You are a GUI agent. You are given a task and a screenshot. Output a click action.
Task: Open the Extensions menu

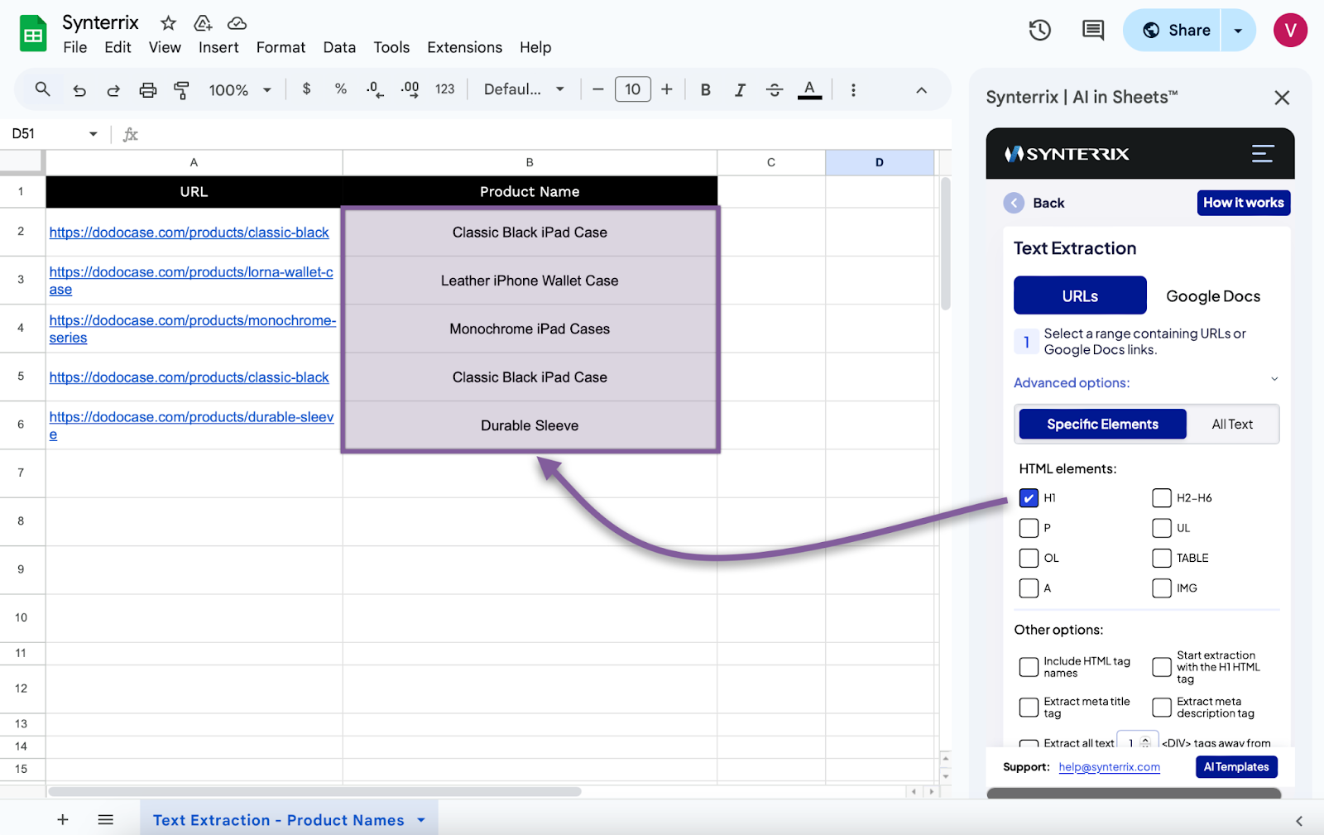tap(464, 47)
